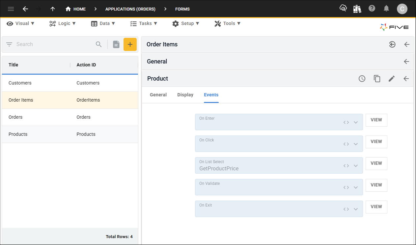The width and height of the screenshot is (416, 245).
Task: Click the search magnifier icon
Action: tap(99, 44)
